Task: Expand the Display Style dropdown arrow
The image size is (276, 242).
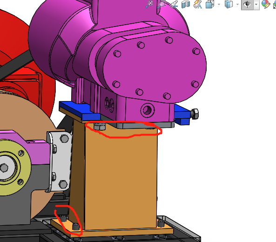Action: pos(237,4)
